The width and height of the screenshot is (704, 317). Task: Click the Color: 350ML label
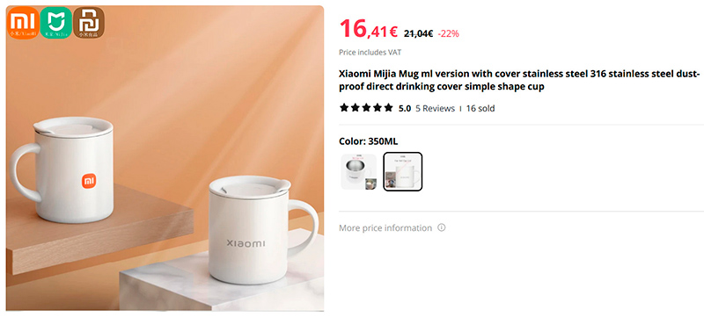(x=368, y=141)
